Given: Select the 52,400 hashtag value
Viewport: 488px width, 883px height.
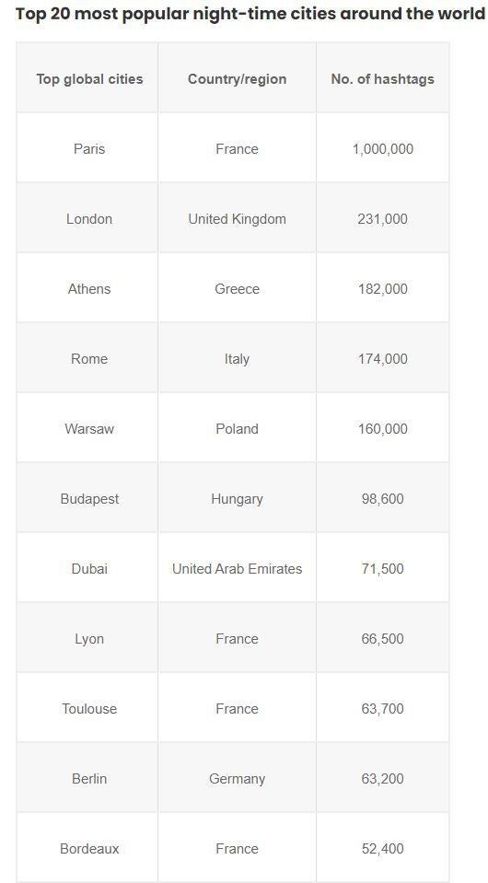Looking at the screenshot, I should [383, 849].
